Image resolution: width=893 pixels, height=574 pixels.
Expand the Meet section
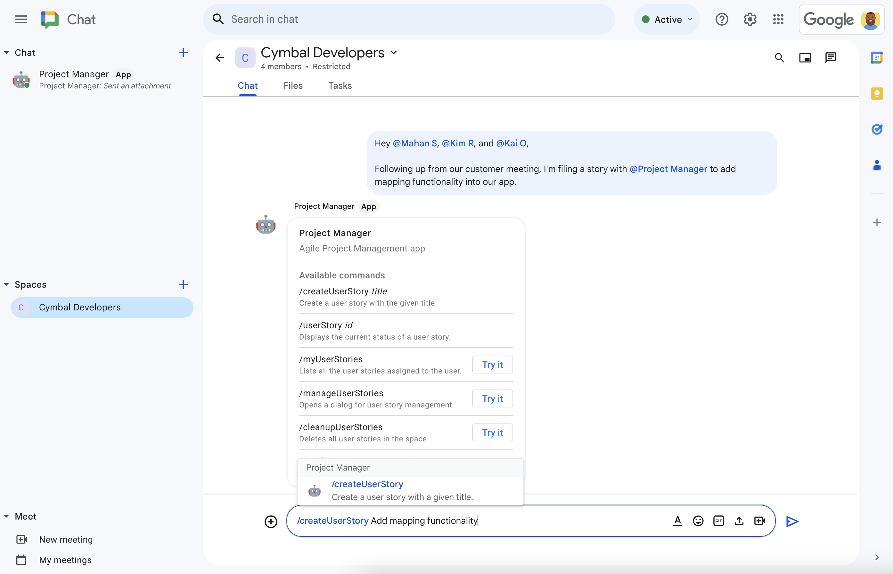(5, 516)
